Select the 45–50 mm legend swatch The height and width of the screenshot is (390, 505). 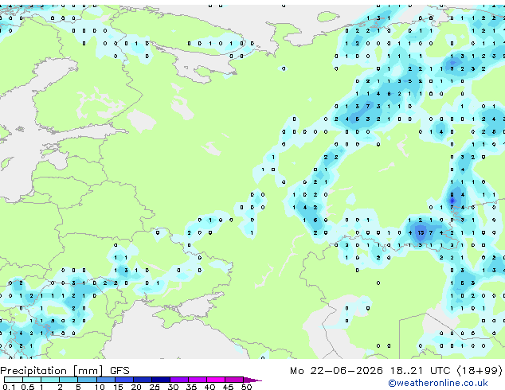(234, 380)
